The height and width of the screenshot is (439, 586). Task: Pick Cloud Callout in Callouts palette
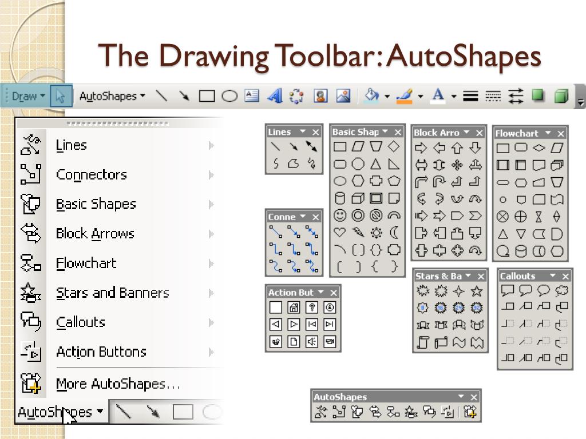point(562,290)
